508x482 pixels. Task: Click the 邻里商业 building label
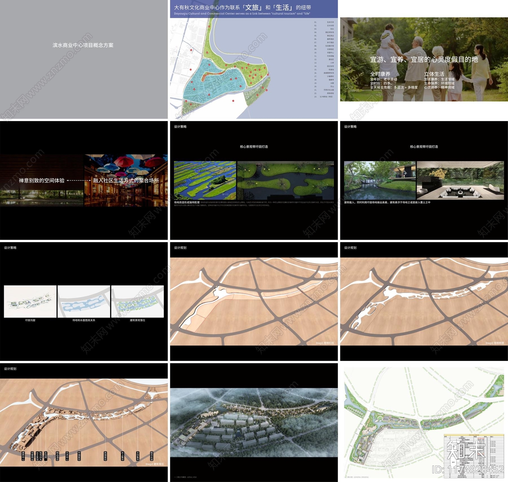pos(32,456)
